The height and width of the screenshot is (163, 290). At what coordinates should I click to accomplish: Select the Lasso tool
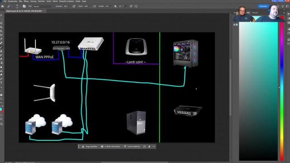tap(1, 23)
